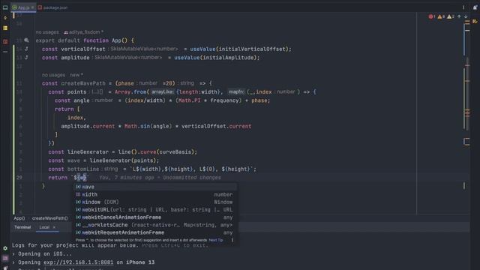Click 'useValue(initialAmplitude)' call
Screen dimensions: 480x270
(x=217, y=58)
